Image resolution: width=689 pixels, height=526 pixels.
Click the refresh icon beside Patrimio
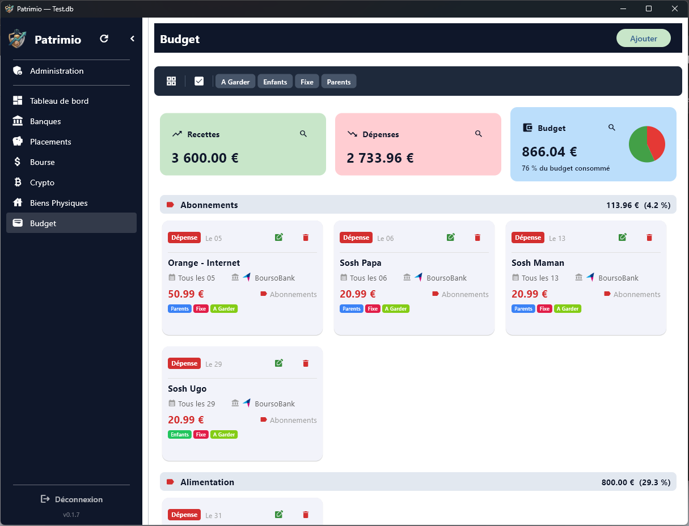coord(104,39)
